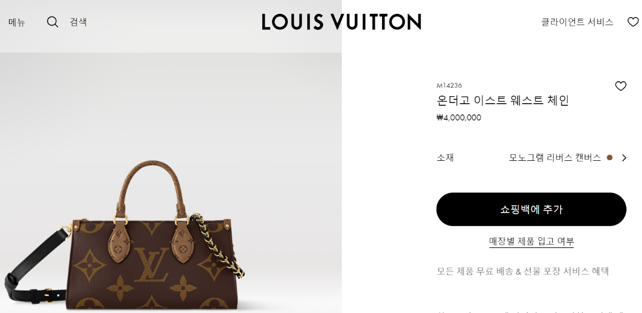
Task: Open 클라이언트 서비스 in the header
Action: tap(577, 22)
